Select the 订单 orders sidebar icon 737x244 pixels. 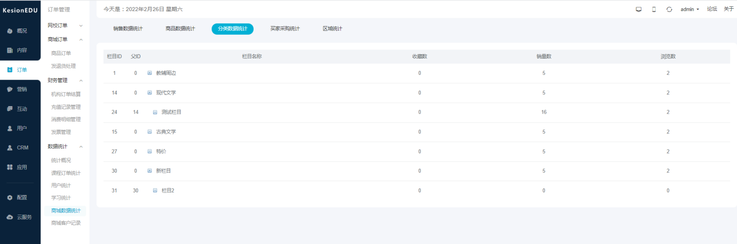(x=10, y=70)
